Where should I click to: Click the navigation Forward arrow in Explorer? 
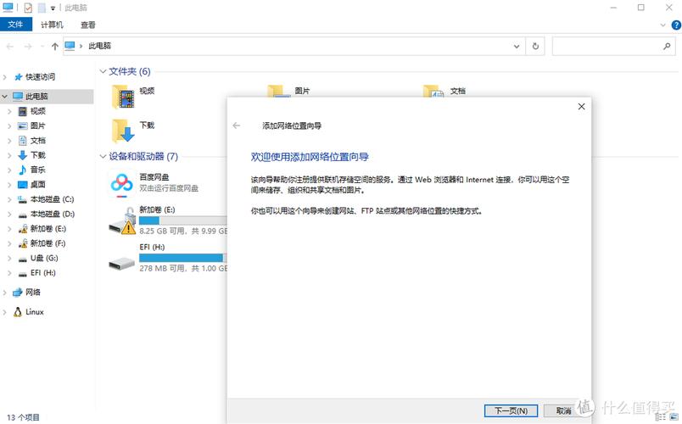click(28, 46)
